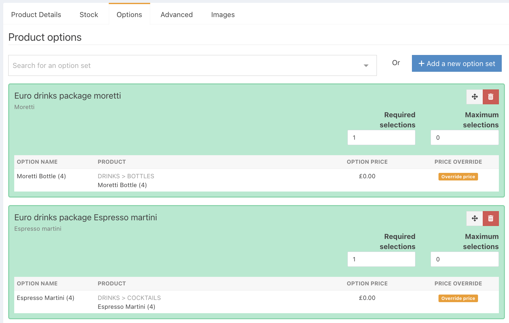Edit Maximum selections for Espresso martini package
Image resolution: width=509 pixels, height=323 pixels.
[465, 259]
